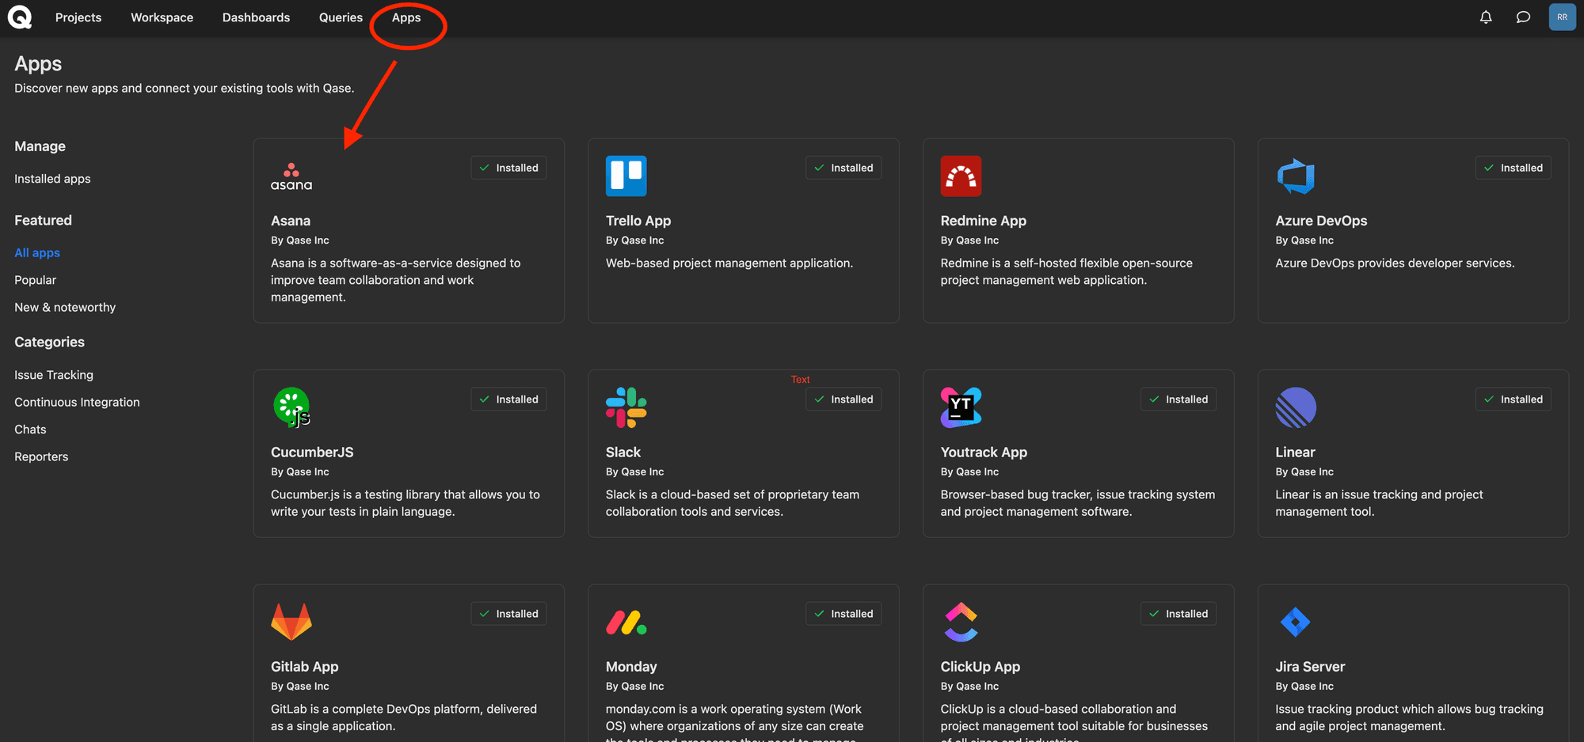Show Popular apps
This screenshot has width=1584, height=742.
[x=35, y=280]
